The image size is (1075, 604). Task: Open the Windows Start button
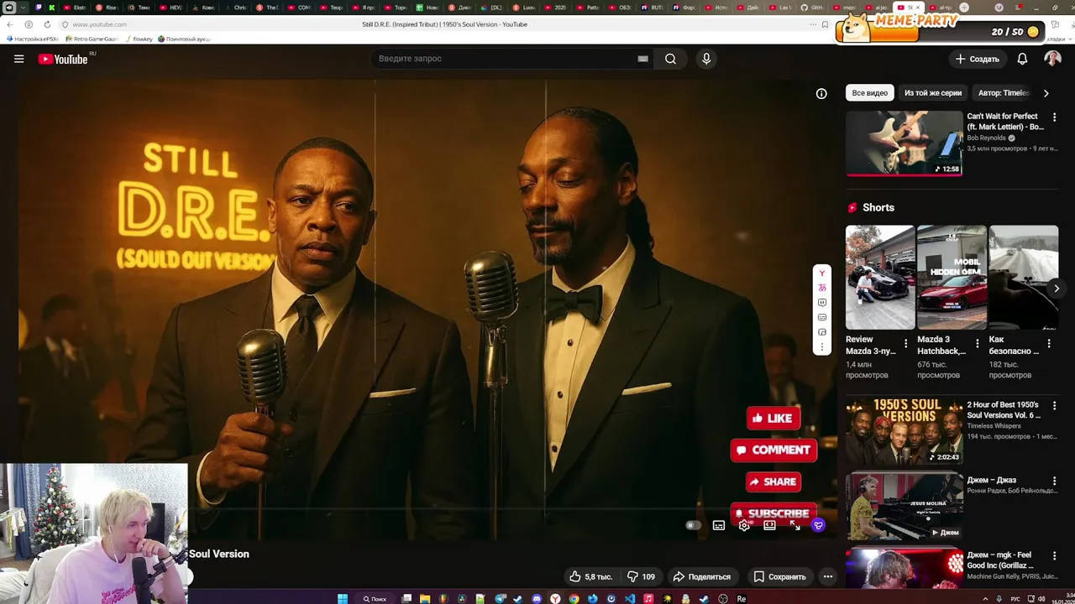342,598
